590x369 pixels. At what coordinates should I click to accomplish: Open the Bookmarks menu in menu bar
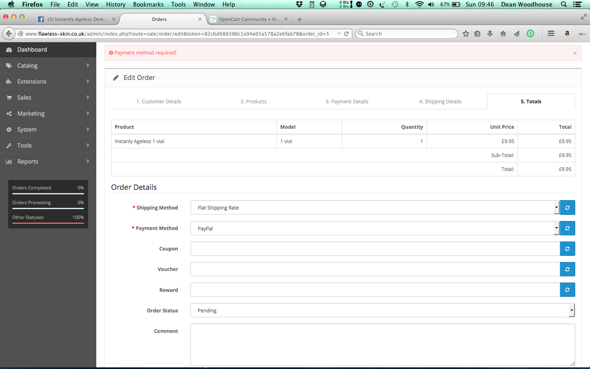(x=148, y=5)
